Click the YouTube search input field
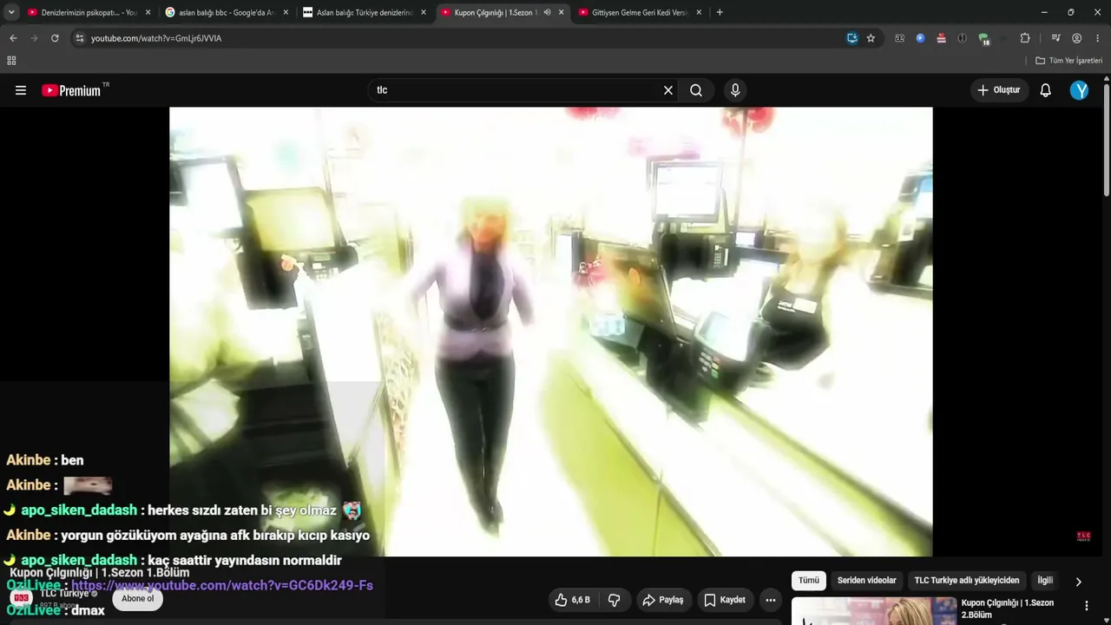This screenshot has width=1111, height=625. (516, 90)
